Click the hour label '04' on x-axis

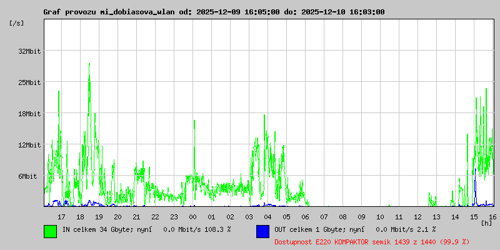(x=267, y=217)
